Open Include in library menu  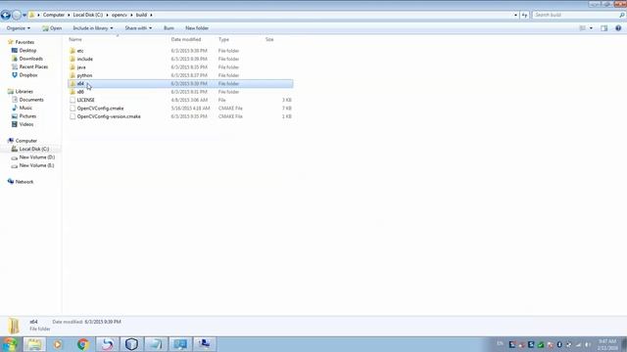point(93,28)
